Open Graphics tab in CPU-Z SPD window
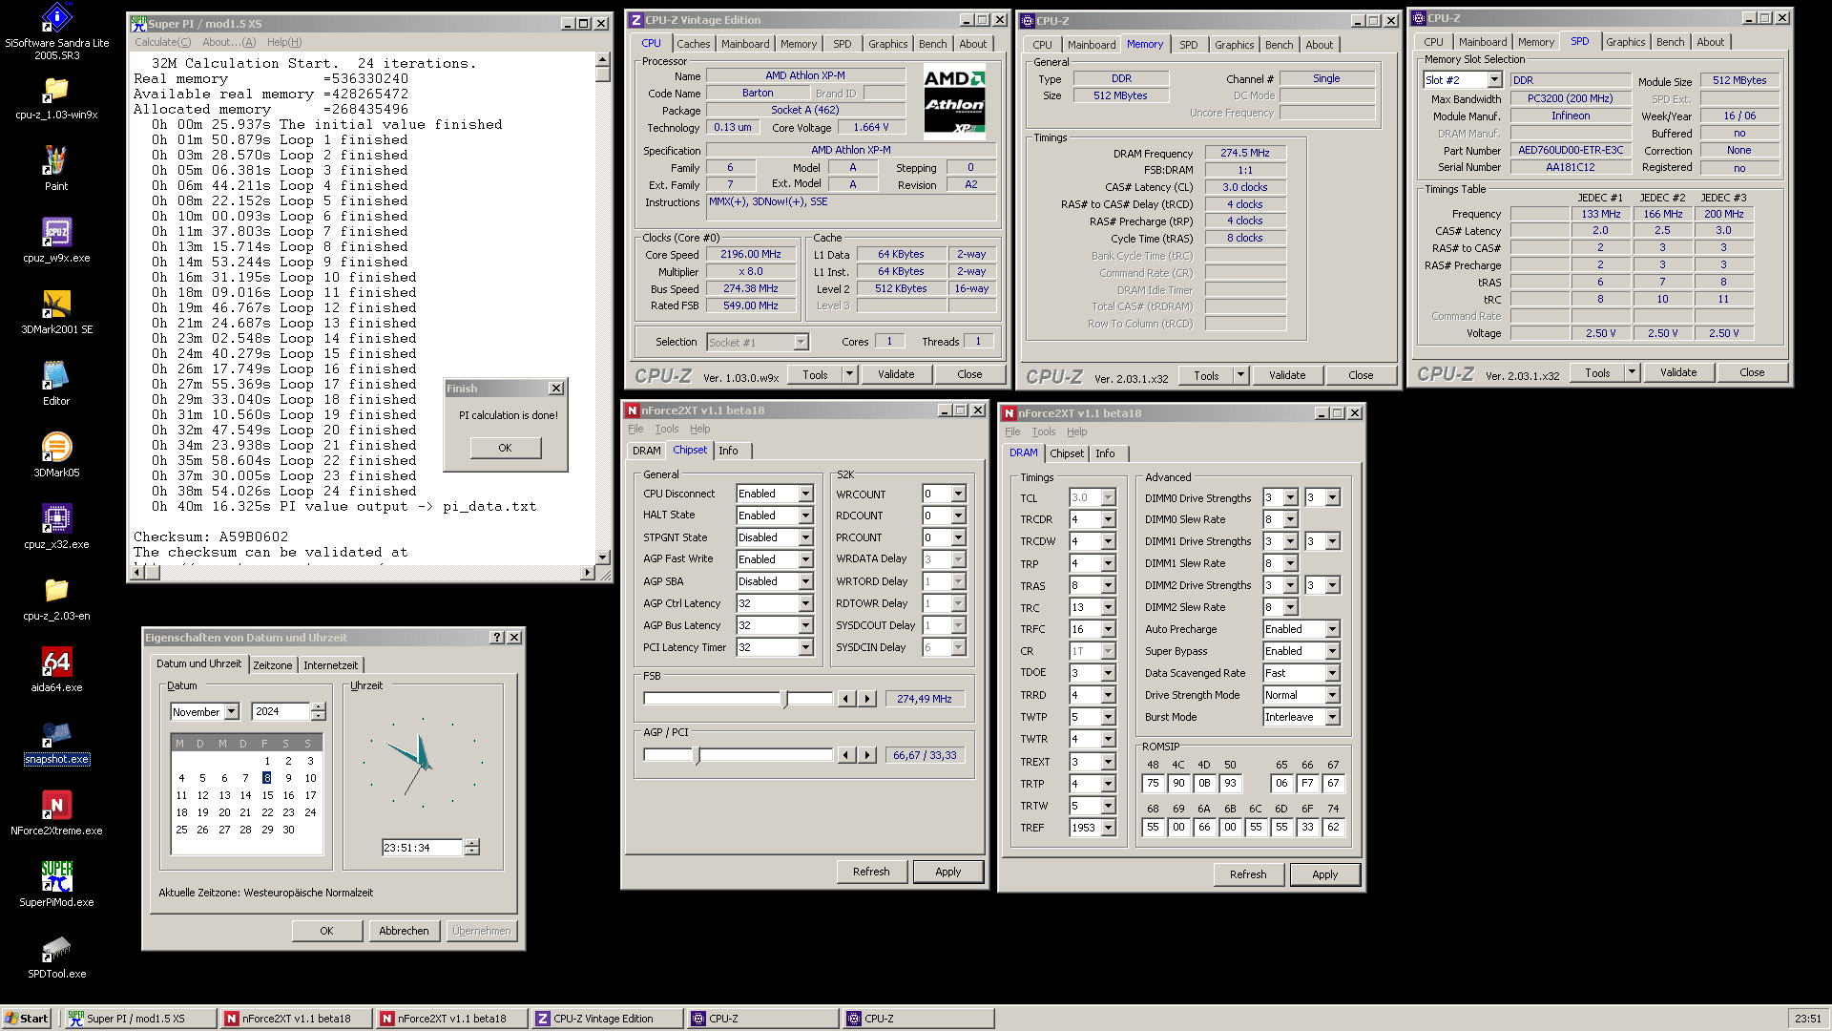The height and width of the screenshot is (1031, 1832). coord(1625,42)
